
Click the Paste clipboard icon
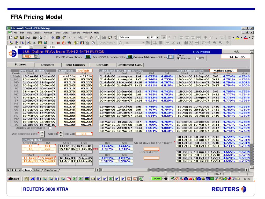[58, 38]
